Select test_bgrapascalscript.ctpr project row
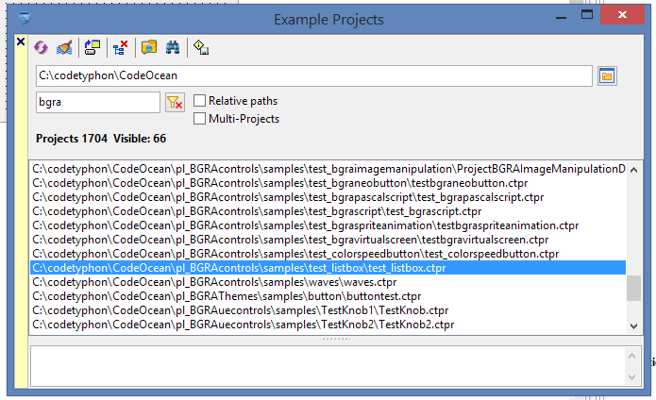This screenshot has height=400, width=656. click(x=328, y=197)
